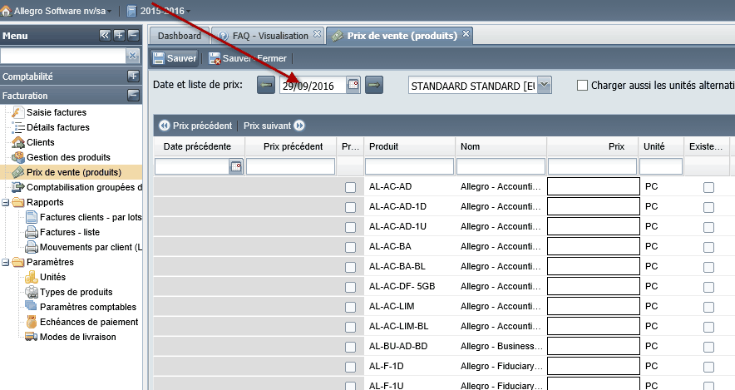Open Factures - liste report

point(69,233)
